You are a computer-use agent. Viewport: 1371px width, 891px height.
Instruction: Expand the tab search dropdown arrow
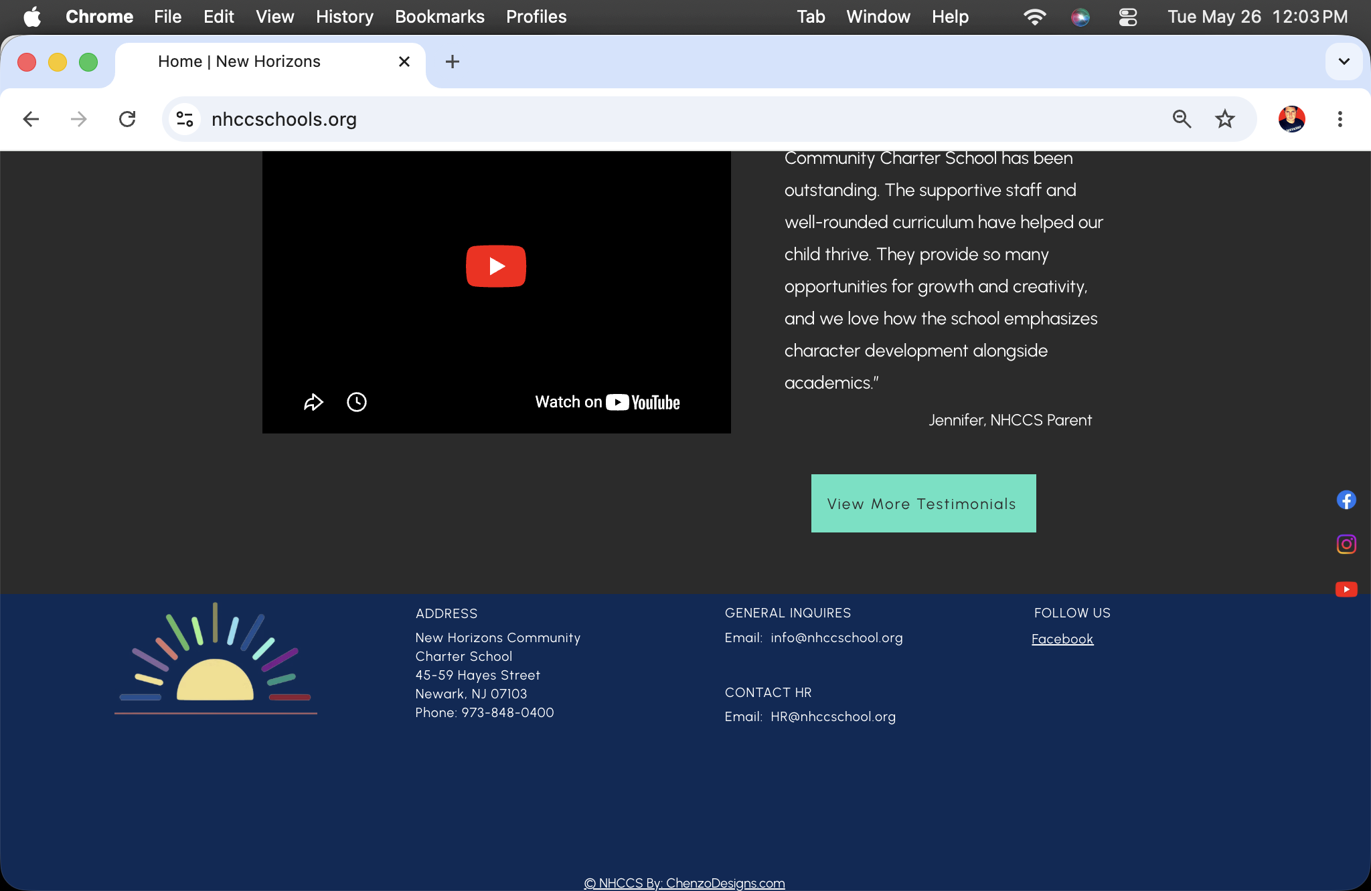1344,62
